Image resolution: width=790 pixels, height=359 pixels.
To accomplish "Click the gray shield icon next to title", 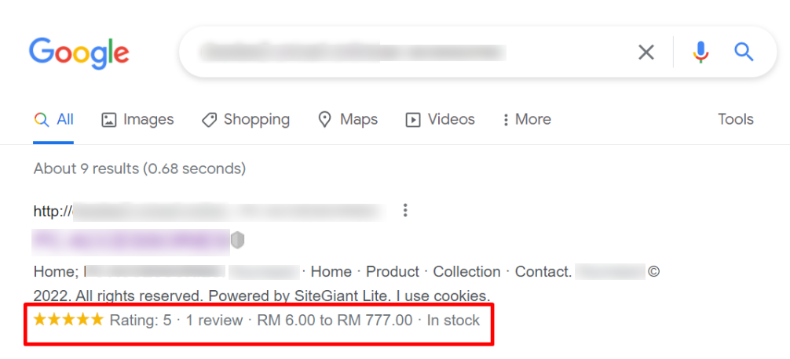I will [238, 241].
